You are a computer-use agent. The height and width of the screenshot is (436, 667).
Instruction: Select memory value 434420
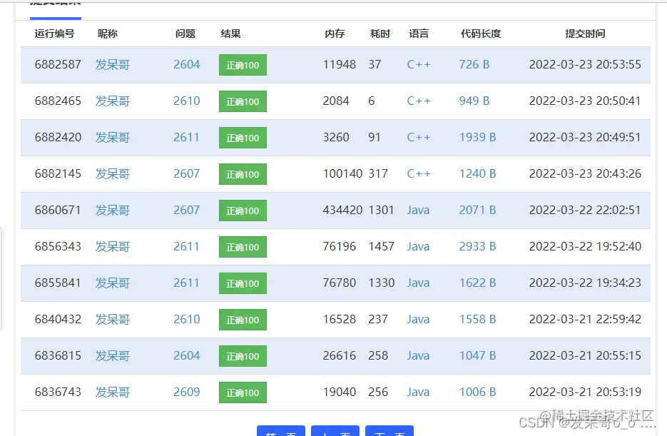[x=342, y=210]
